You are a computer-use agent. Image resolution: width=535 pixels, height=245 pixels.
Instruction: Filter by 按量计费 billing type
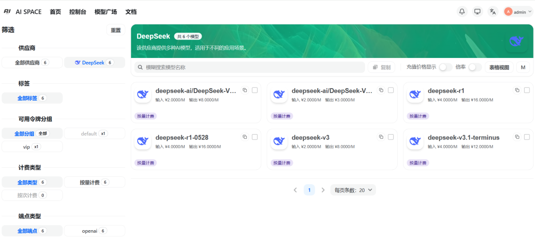(95, 182)
